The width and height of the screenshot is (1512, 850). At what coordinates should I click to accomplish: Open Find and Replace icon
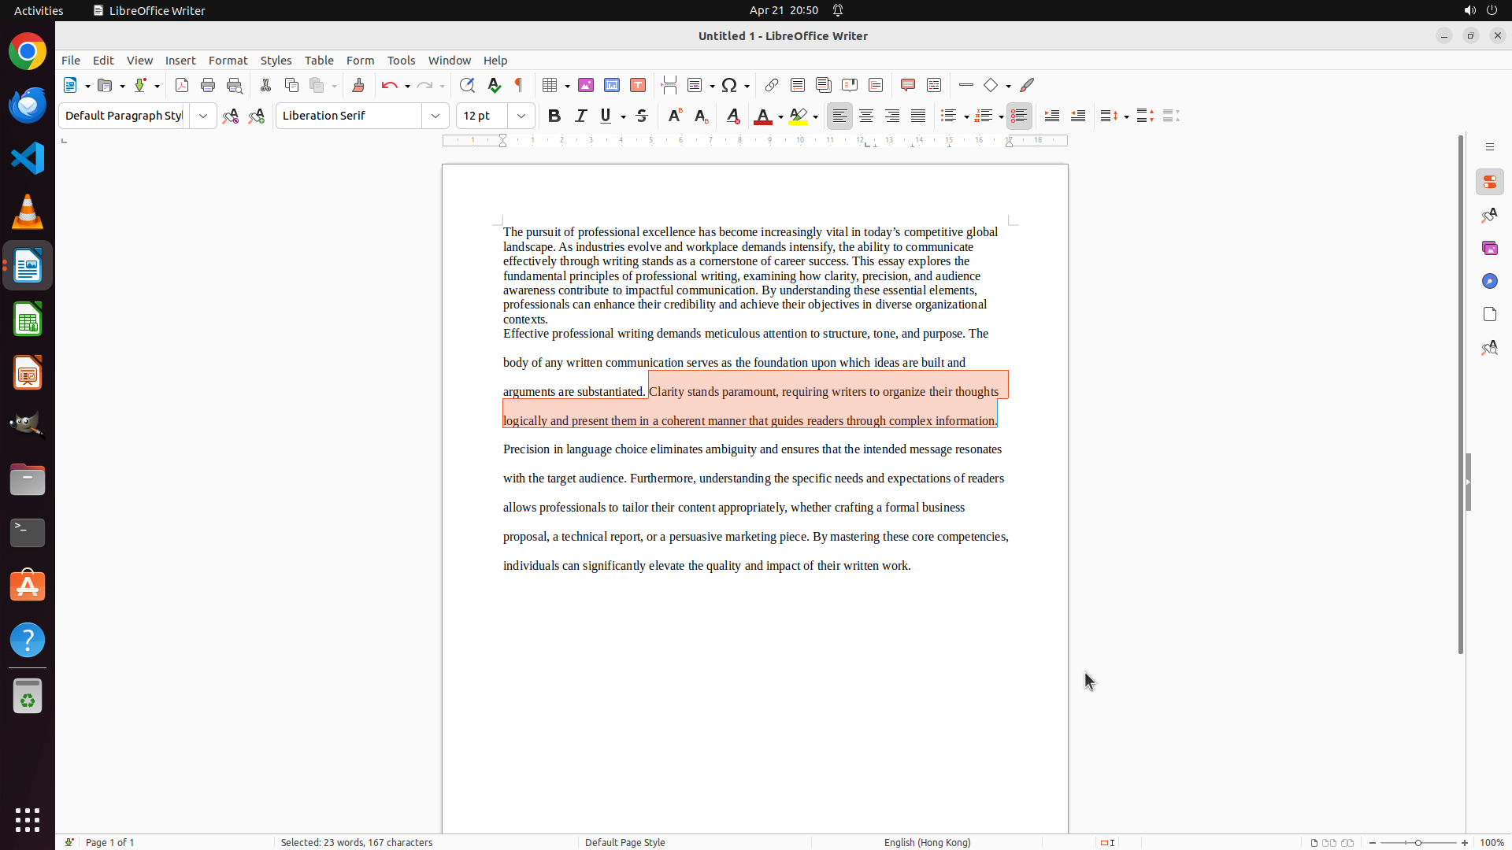[x=467, y=85]
